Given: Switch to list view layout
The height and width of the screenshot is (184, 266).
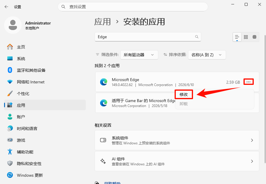Looking at the screenshot, I should tap(237, 37).
